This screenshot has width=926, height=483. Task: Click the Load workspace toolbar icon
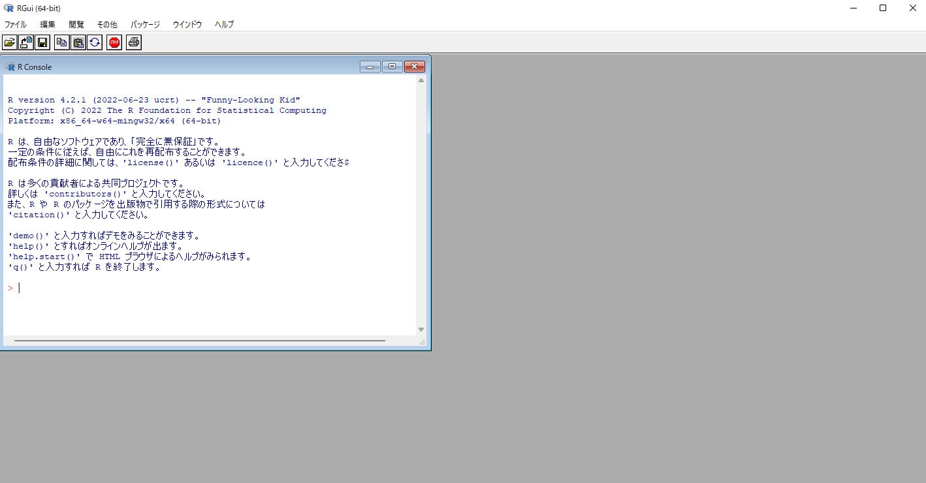click(x=26, y=42)
